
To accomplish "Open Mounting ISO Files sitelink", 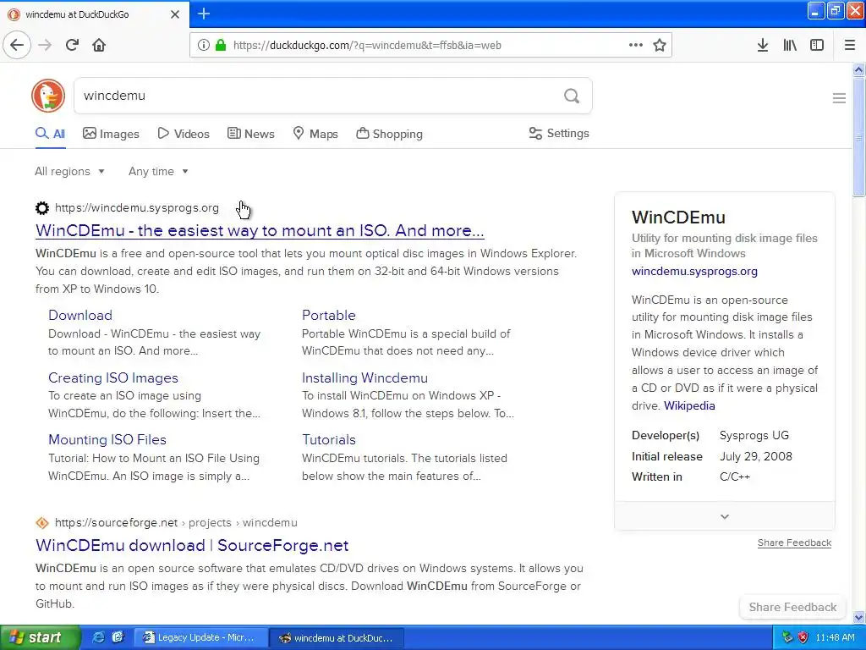I will pyautogui.click(x=107, y=439).
